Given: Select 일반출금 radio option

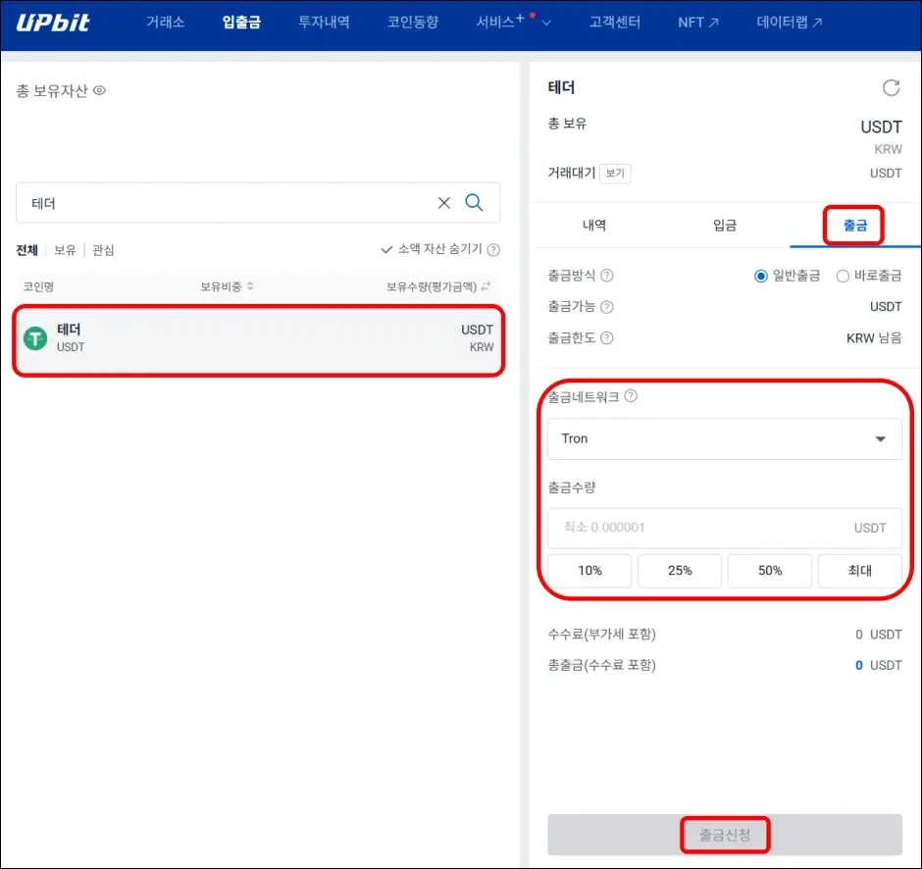Looking at the screenshot, I should pyautogui.click(x=760, y=276).
